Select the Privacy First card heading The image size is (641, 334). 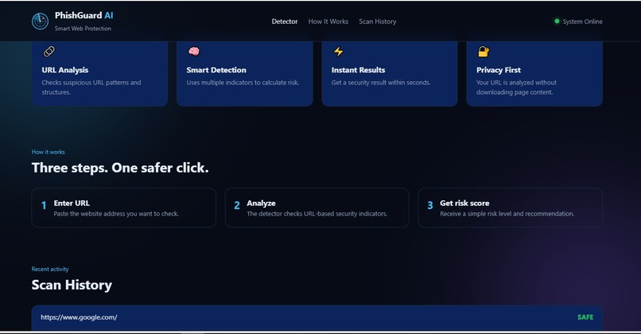click(499, 70)
